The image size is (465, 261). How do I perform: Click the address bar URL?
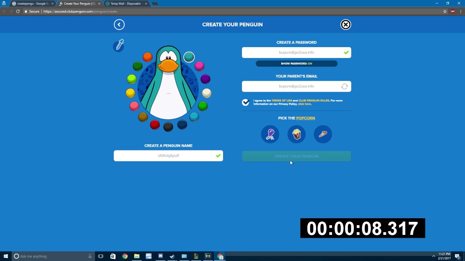coord(80,12)
